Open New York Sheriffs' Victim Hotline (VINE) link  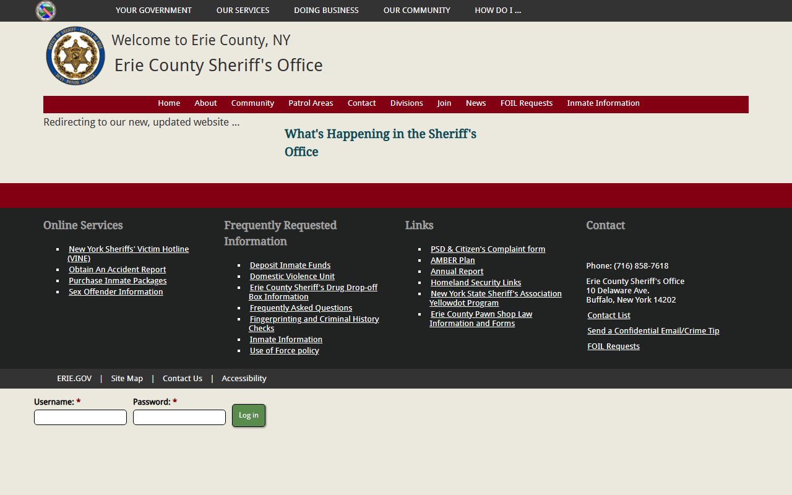click(x=128, y=254)
